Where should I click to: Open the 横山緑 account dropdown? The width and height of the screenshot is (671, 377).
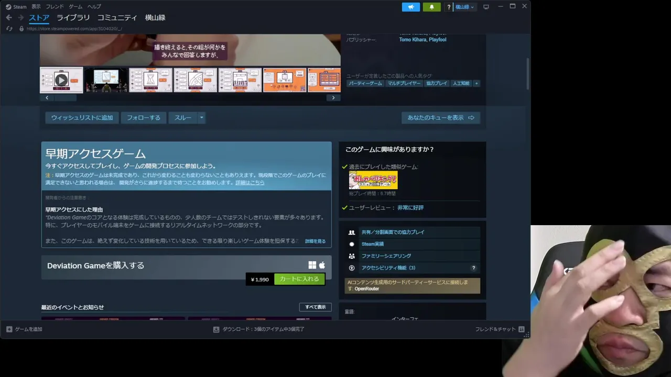click(x=464, y=7)
